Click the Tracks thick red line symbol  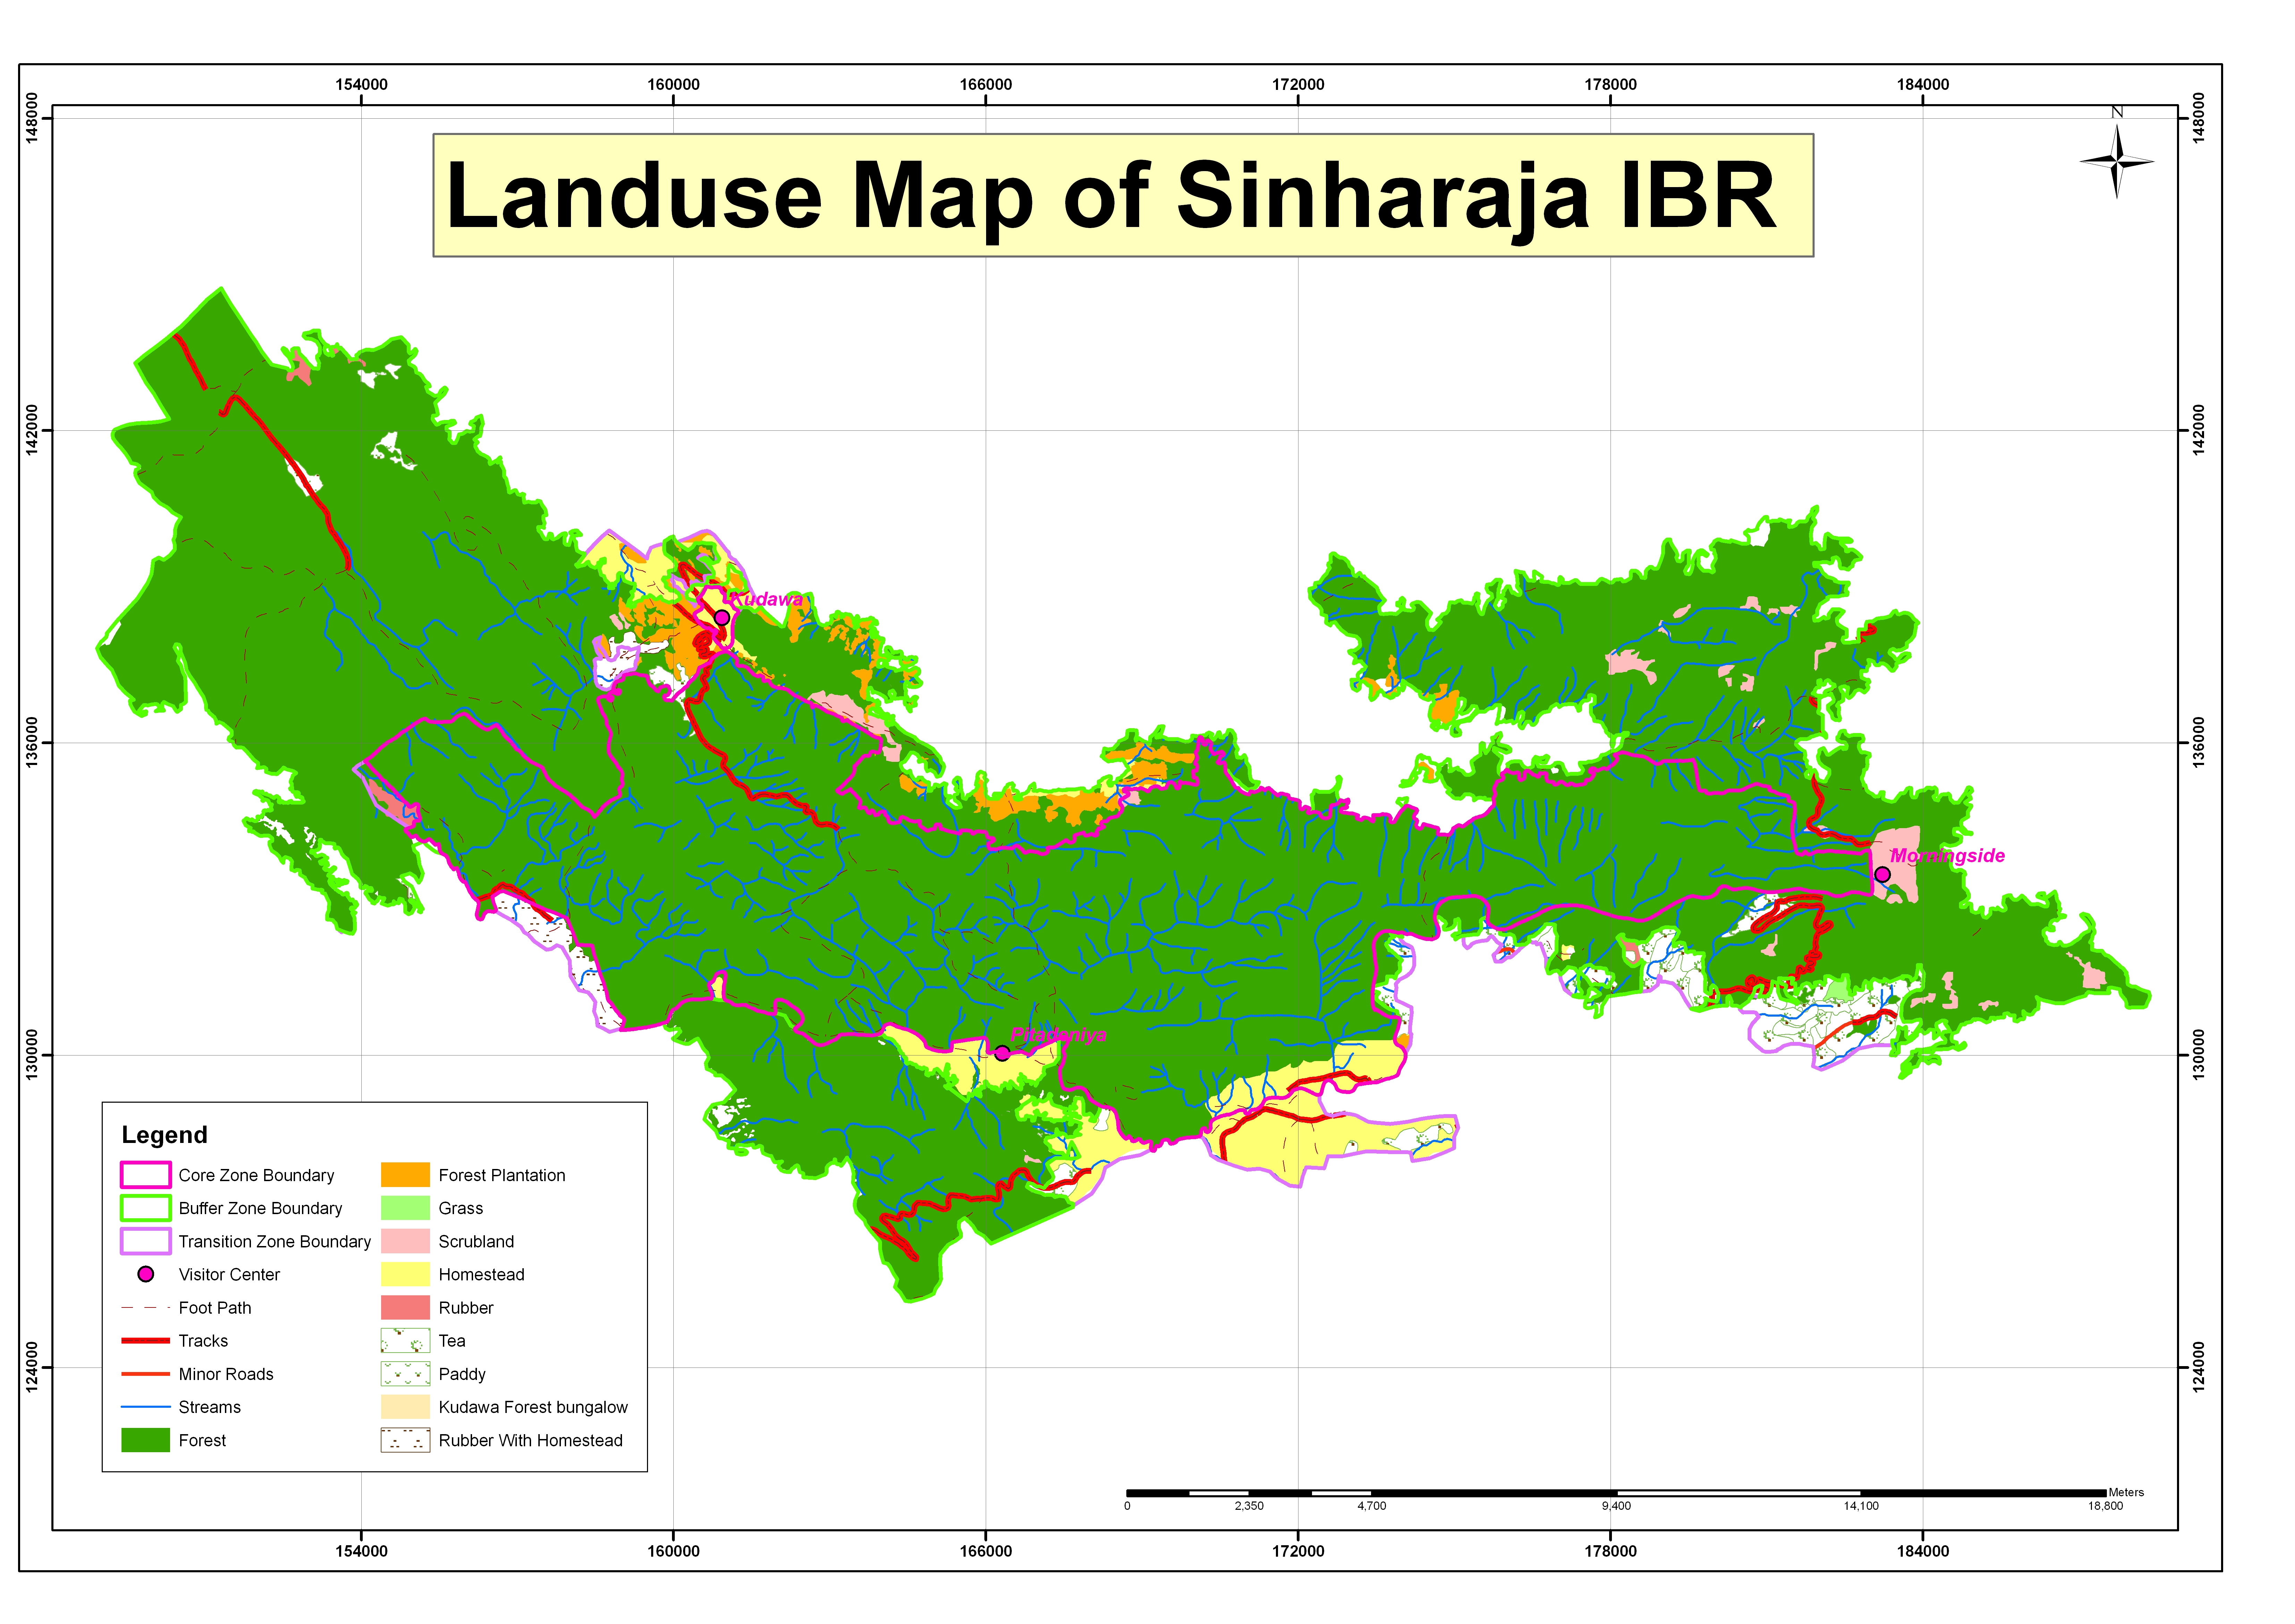coord(146,1341)
